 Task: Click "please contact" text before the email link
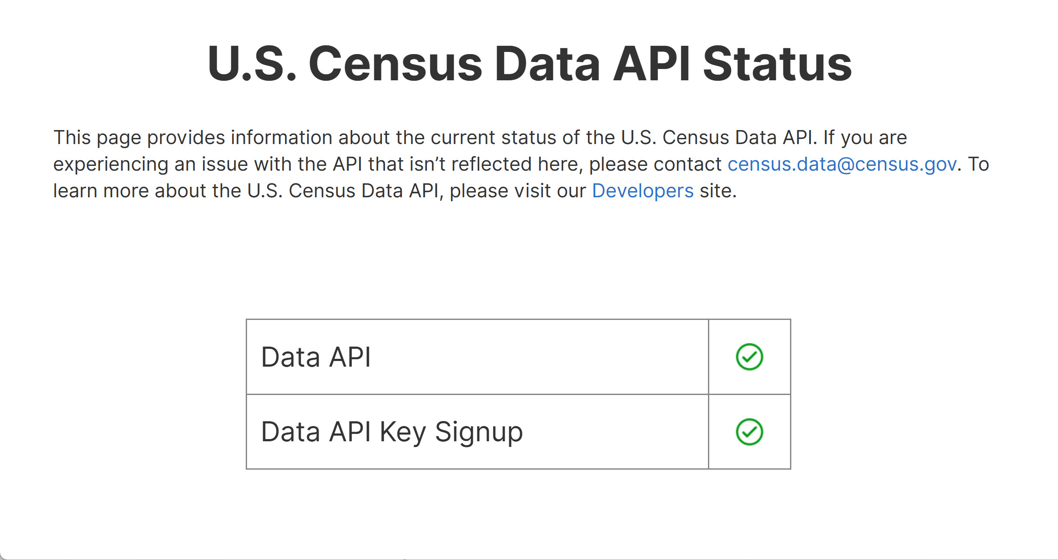pyautogui.click(x=655, y=165)
